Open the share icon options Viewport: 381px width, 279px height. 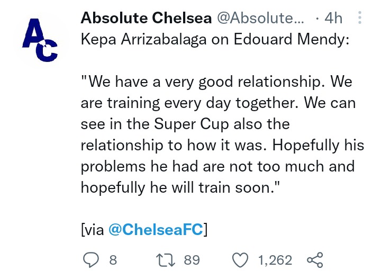tap(315, 260)
